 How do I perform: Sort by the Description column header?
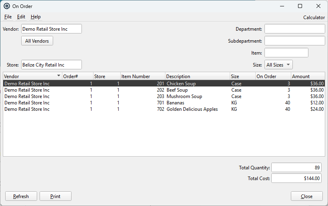[197, 77]
